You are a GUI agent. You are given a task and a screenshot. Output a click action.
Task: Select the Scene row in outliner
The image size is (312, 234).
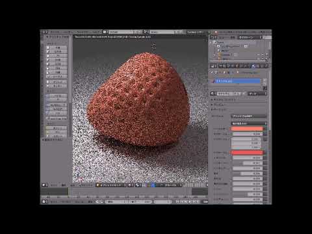point(220,42)
